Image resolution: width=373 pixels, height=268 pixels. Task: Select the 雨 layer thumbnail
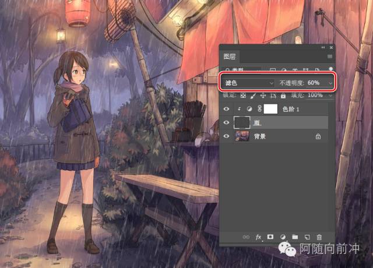[x=241, y=122]
